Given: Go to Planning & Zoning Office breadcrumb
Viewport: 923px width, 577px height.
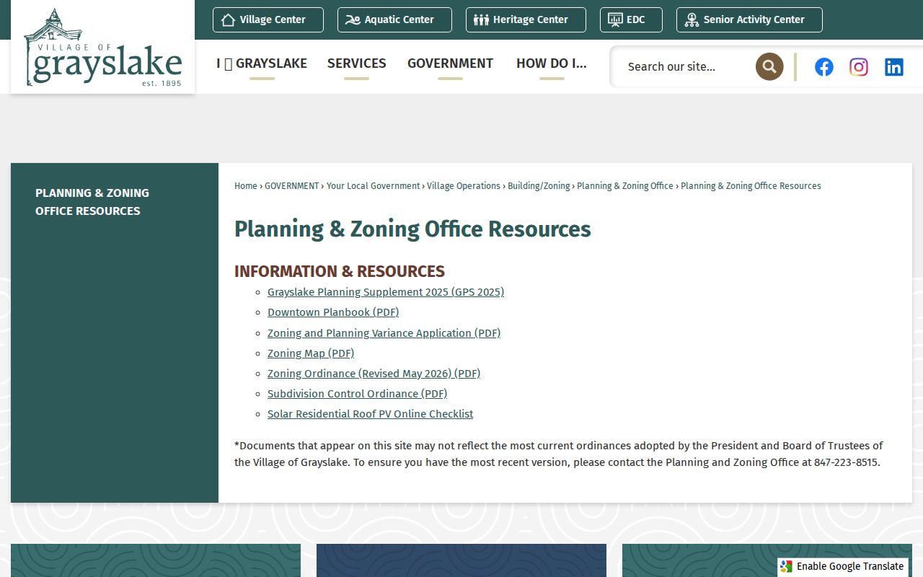Looking at the screenshot, I should click(625, 186).
